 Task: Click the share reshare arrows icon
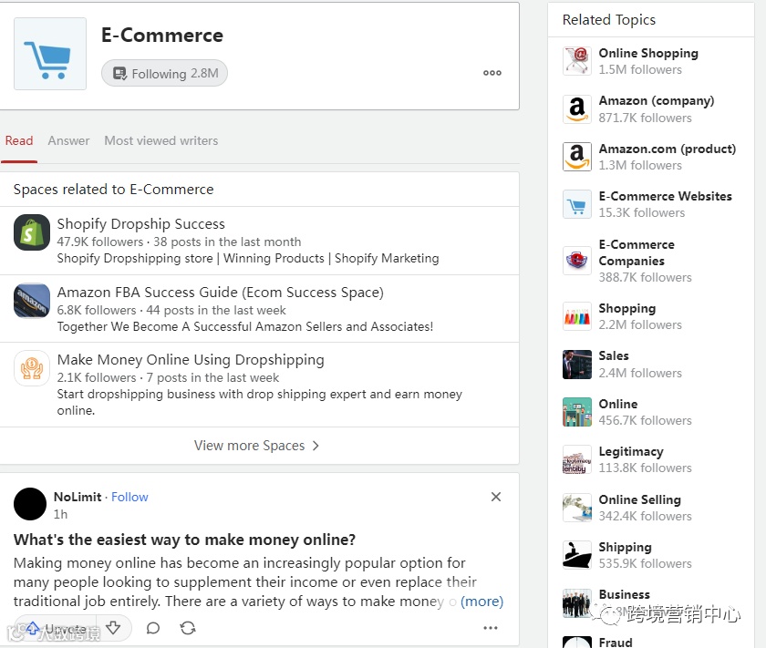click(x=188, y=628)
